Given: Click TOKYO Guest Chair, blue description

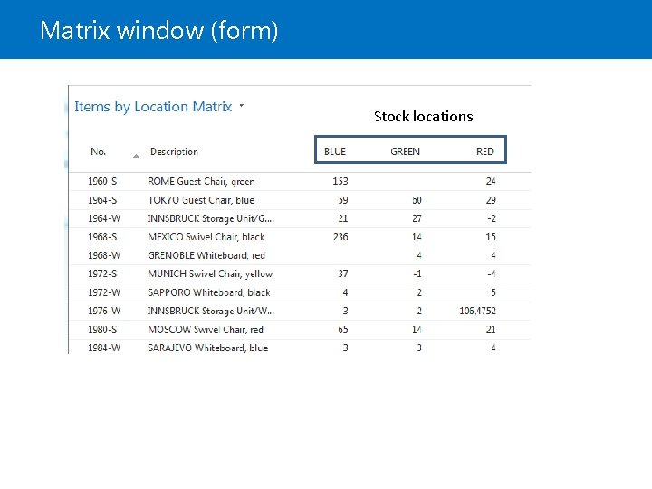Looking at the screenshot, I should click(x=201, y=200).
